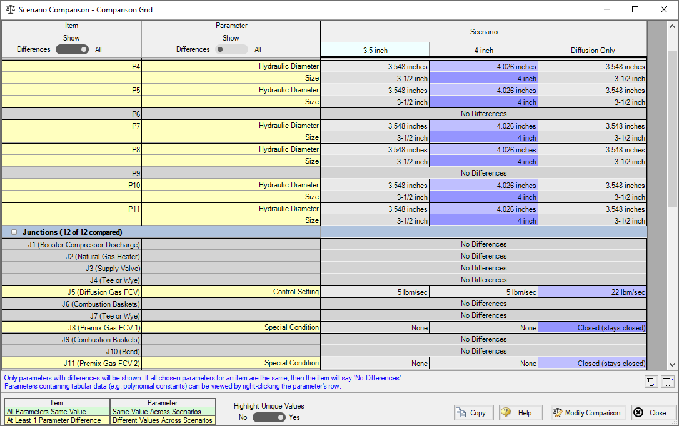Click the X circle icon on Close button

pos(638,412)
